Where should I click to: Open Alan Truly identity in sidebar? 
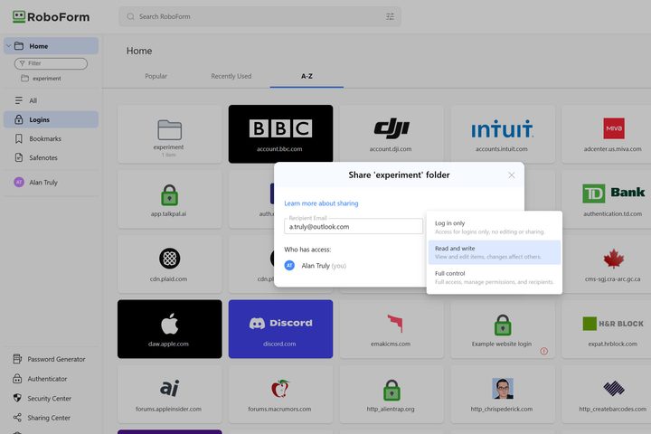[x=51, y=183]
